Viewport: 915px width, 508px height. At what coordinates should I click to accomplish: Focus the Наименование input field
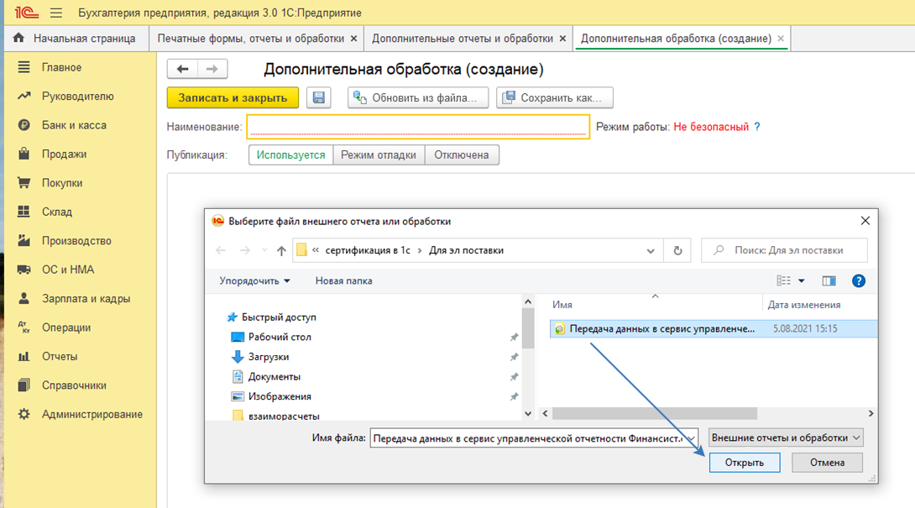point(418,127)
